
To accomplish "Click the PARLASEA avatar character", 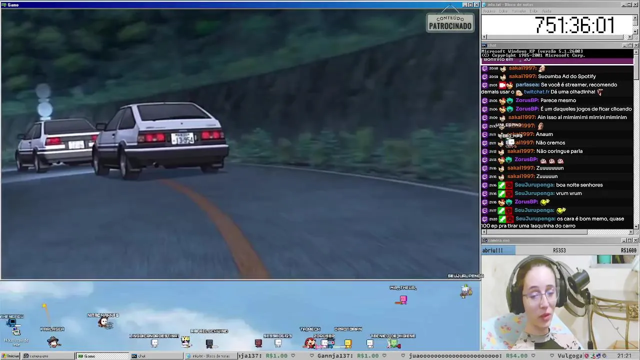I will point(53,342).
